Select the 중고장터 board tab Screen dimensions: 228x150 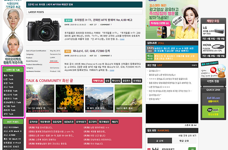pos(93,122)
